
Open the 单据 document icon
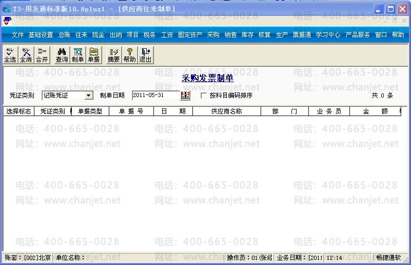[93, 55]
